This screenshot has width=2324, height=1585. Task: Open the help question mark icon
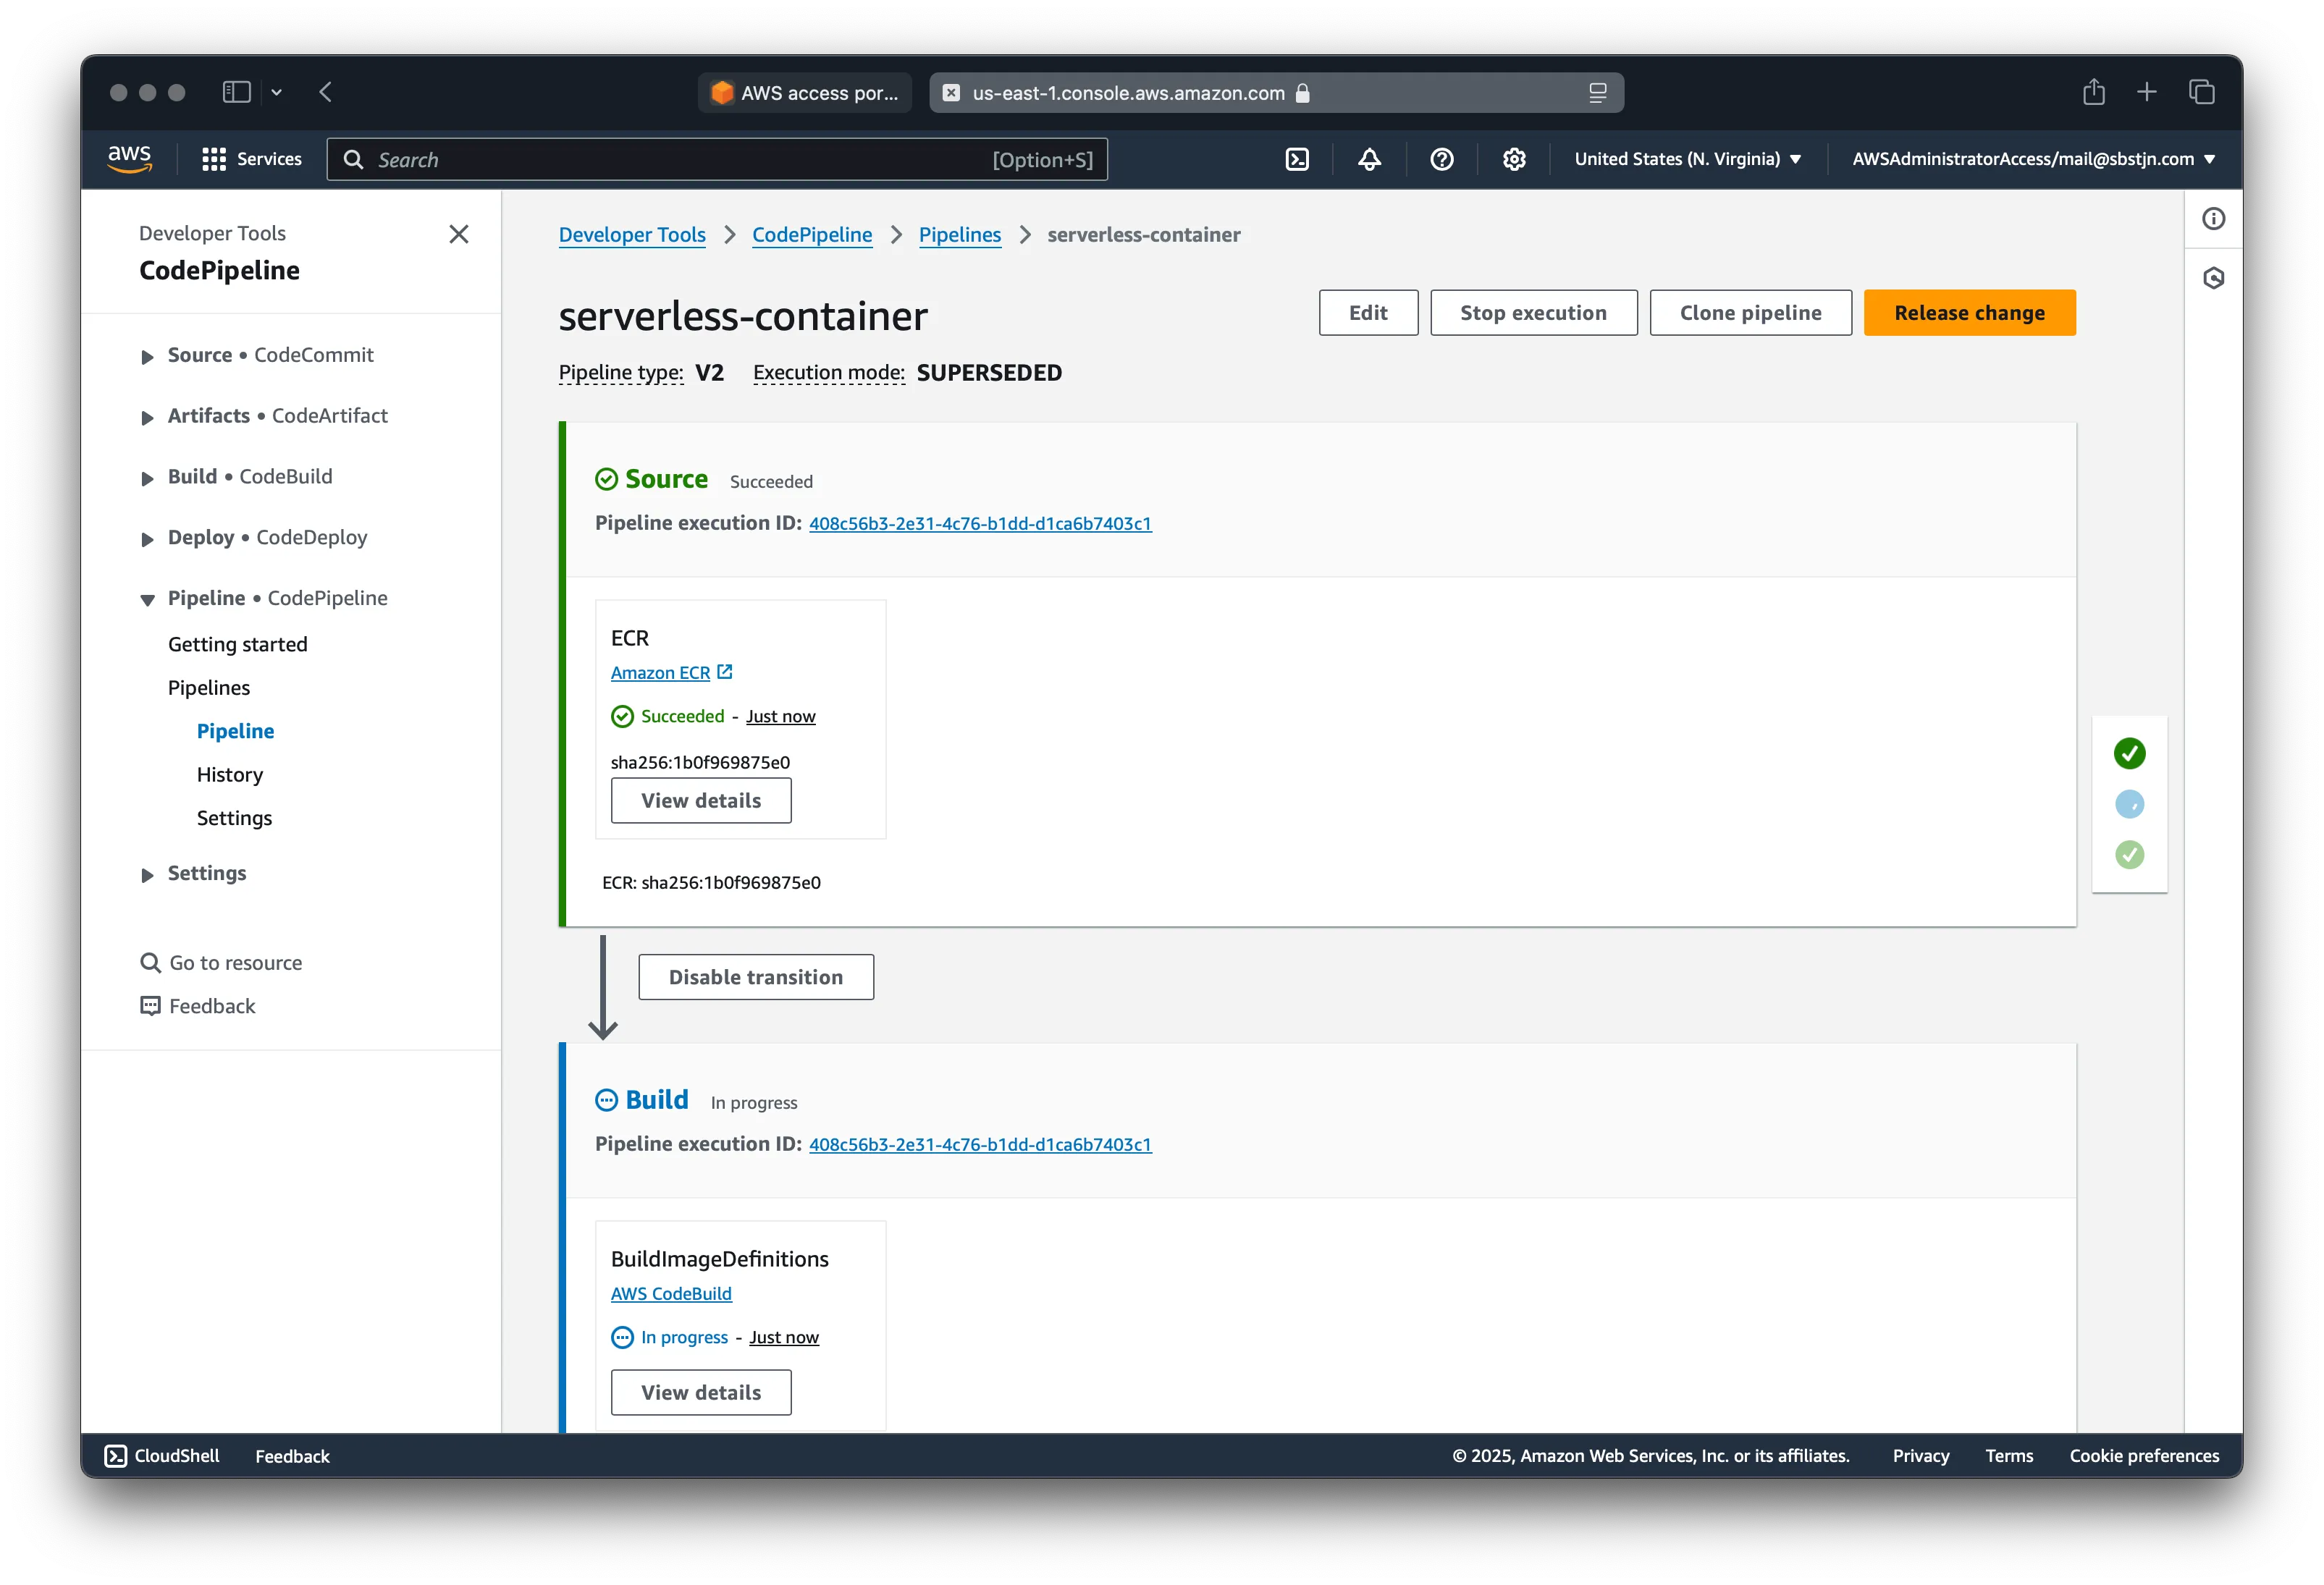click(x=1441, y=159)
